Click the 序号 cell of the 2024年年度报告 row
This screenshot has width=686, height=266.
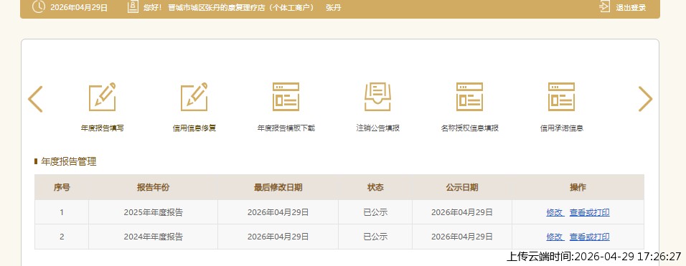[62, 237]
